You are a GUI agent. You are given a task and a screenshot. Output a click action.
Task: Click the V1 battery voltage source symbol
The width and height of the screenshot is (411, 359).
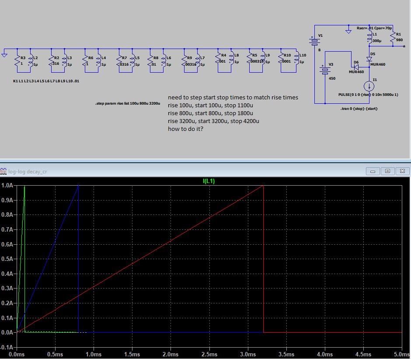click(x=313, y=42)
